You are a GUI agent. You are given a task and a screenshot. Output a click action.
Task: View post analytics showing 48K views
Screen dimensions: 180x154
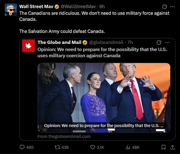(132, 147)
